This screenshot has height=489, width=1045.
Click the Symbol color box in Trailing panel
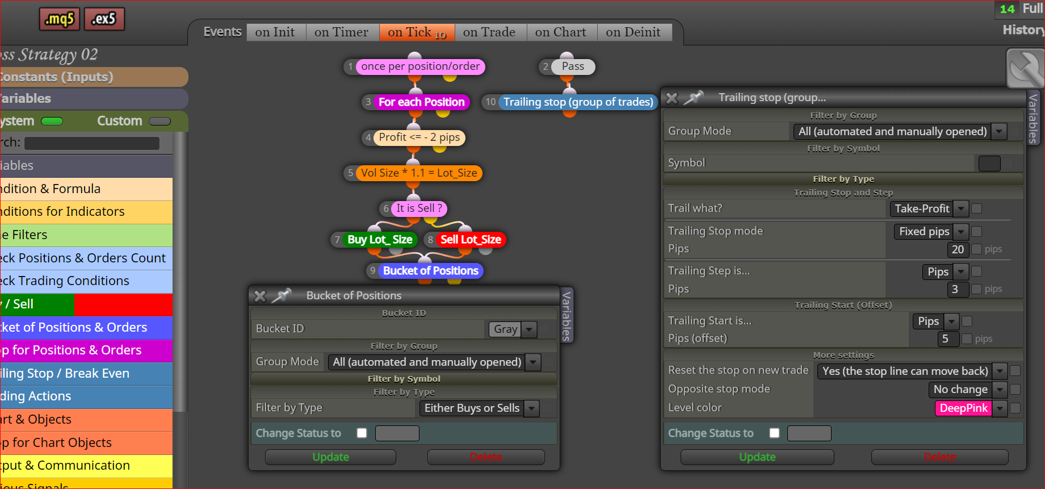point(989,164)
